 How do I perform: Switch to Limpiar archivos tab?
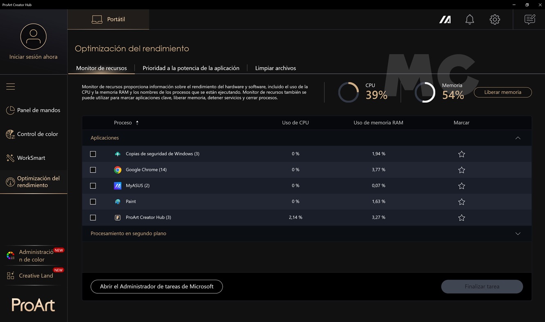pyautogui.click(x=275, y=68)
